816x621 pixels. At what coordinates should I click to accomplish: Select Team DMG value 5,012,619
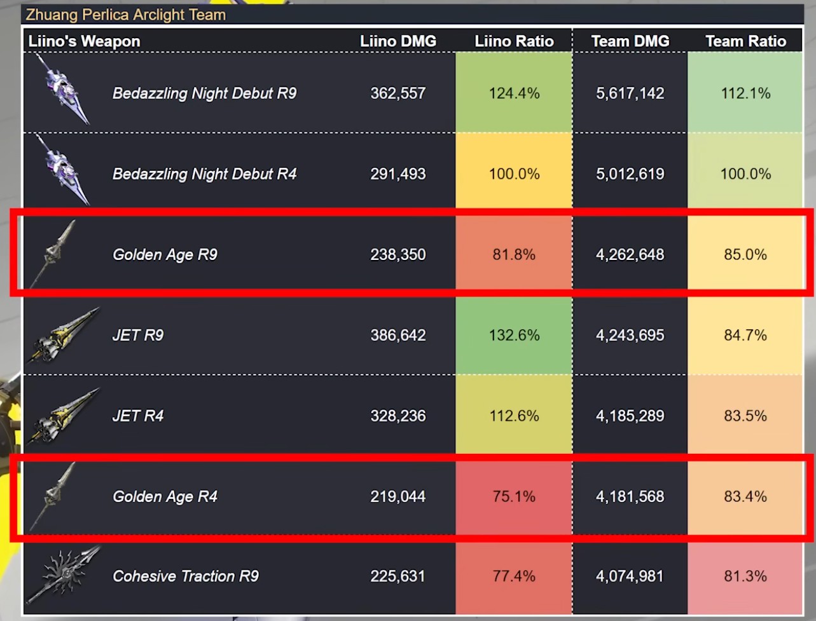point(630,174)
